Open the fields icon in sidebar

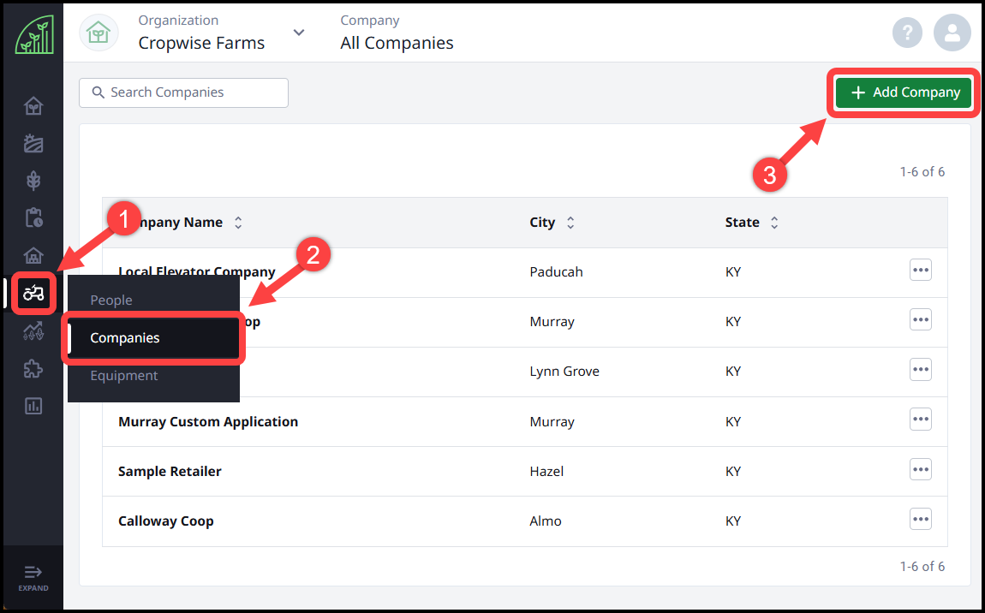(x=33, y=143)
